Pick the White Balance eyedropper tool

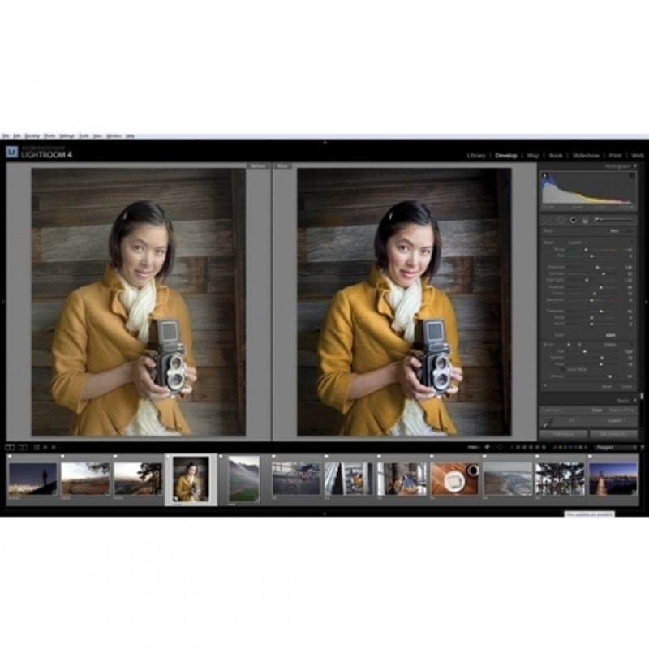tap(548, 423)
